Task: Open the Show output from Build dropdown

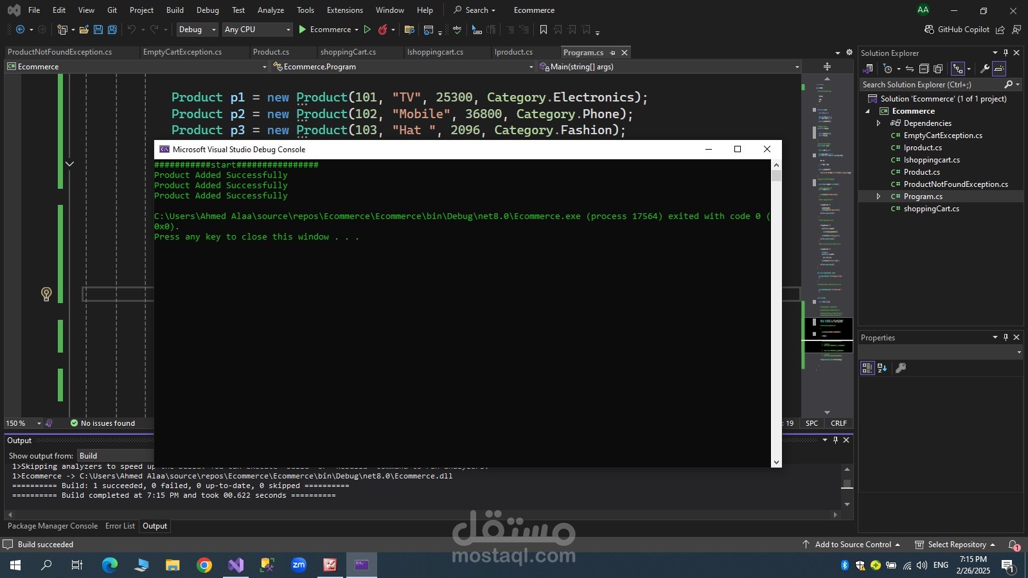Action: 116,456
